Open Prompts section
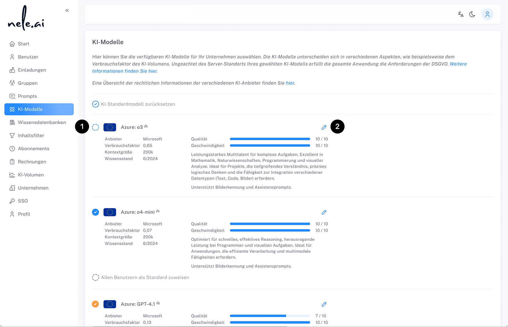The width and height of the screenshot is (508, 327). coord(39,96)
